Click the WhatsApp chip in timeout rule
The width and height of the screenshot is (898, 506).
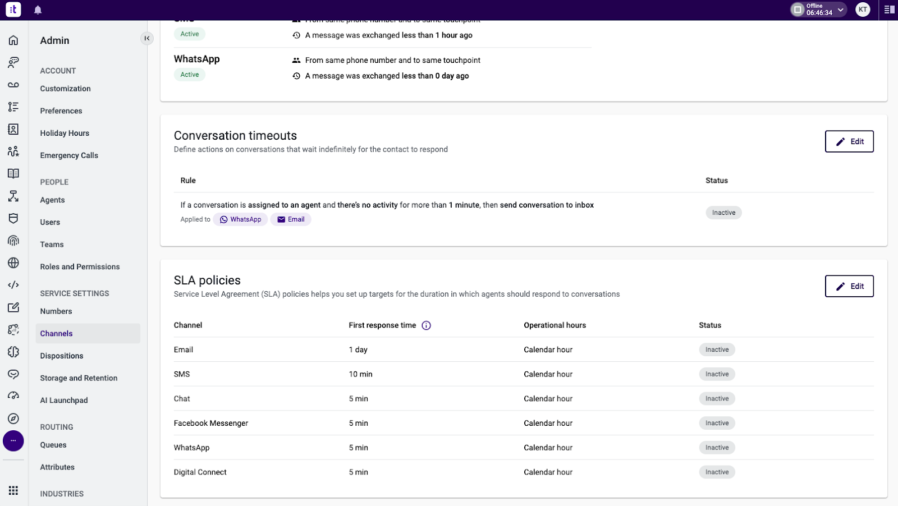(240, 219)
